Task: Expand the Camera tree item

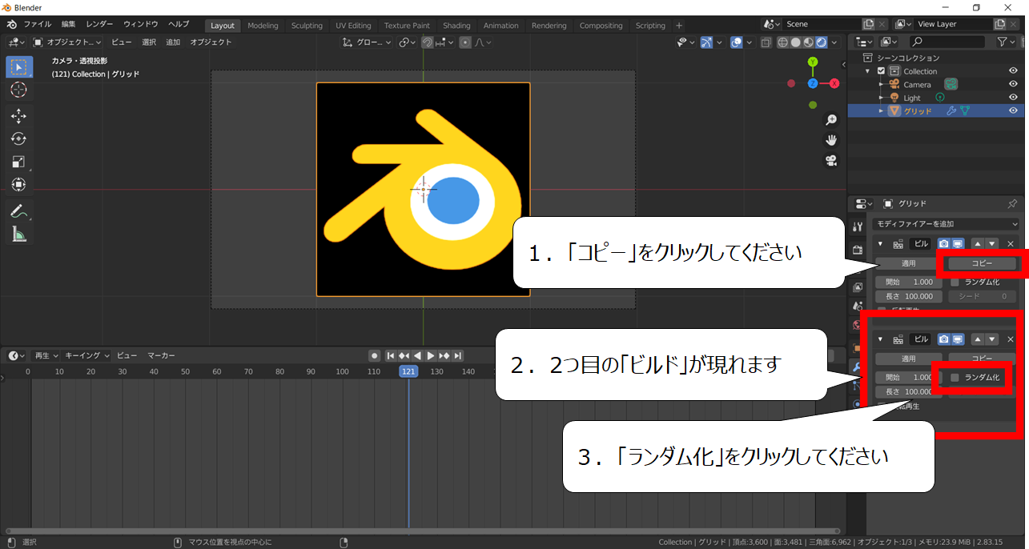Action: pyautogui.click(x=882, y=85)
